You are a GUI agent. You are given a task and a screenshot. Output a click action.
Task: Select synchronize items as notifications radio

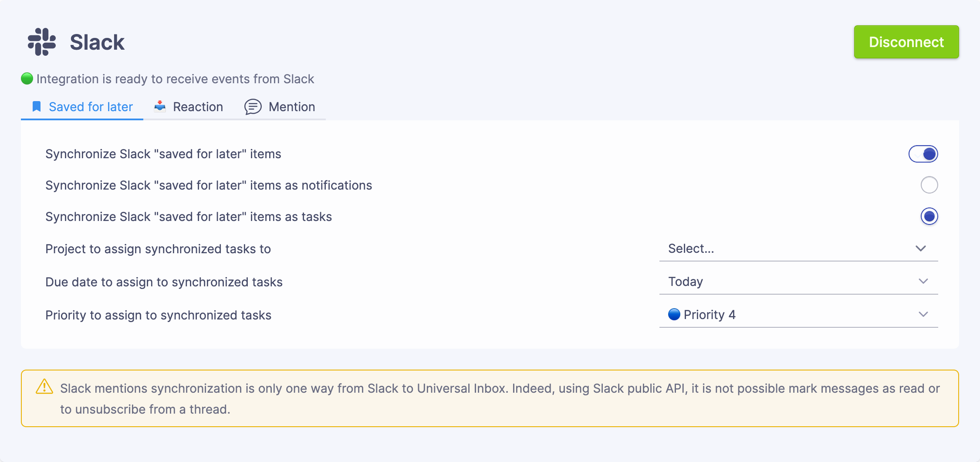[929, 185]
